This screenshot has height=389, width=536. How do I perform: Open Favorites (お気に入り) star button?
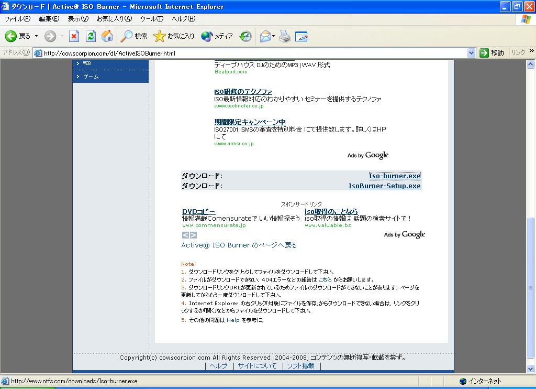point(174,36)
